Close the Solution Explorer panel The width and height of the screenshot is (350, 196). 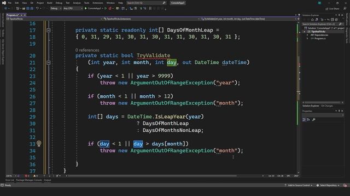coord(342,15)
